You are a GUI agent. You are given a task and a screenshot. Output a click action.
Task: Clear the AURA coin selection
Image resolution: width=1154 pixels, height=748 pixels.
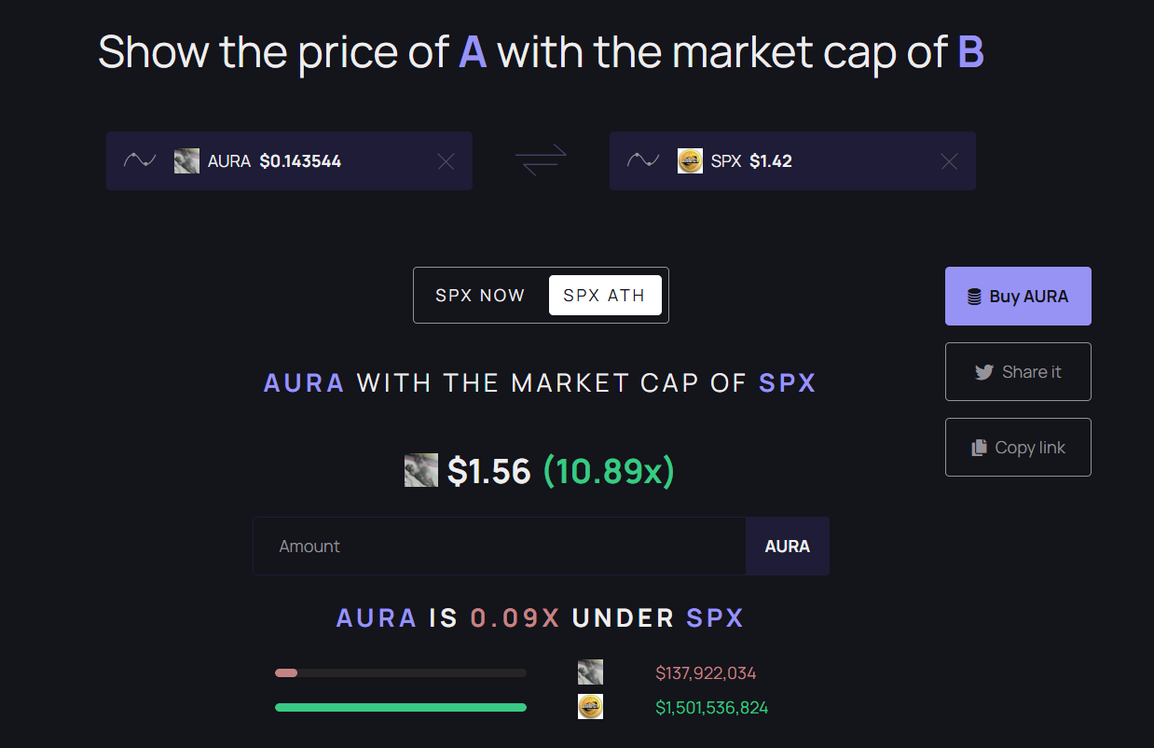[x=446, y=161]
